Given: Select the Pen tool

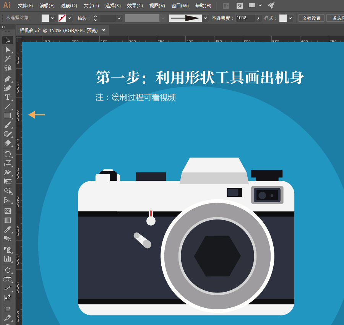Looking at the screenshot, I should point(8,79).
